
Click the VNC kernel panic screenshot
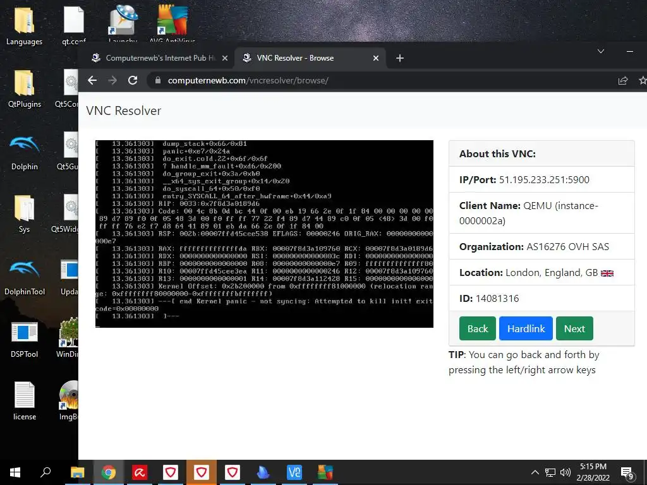pos(264,234)
